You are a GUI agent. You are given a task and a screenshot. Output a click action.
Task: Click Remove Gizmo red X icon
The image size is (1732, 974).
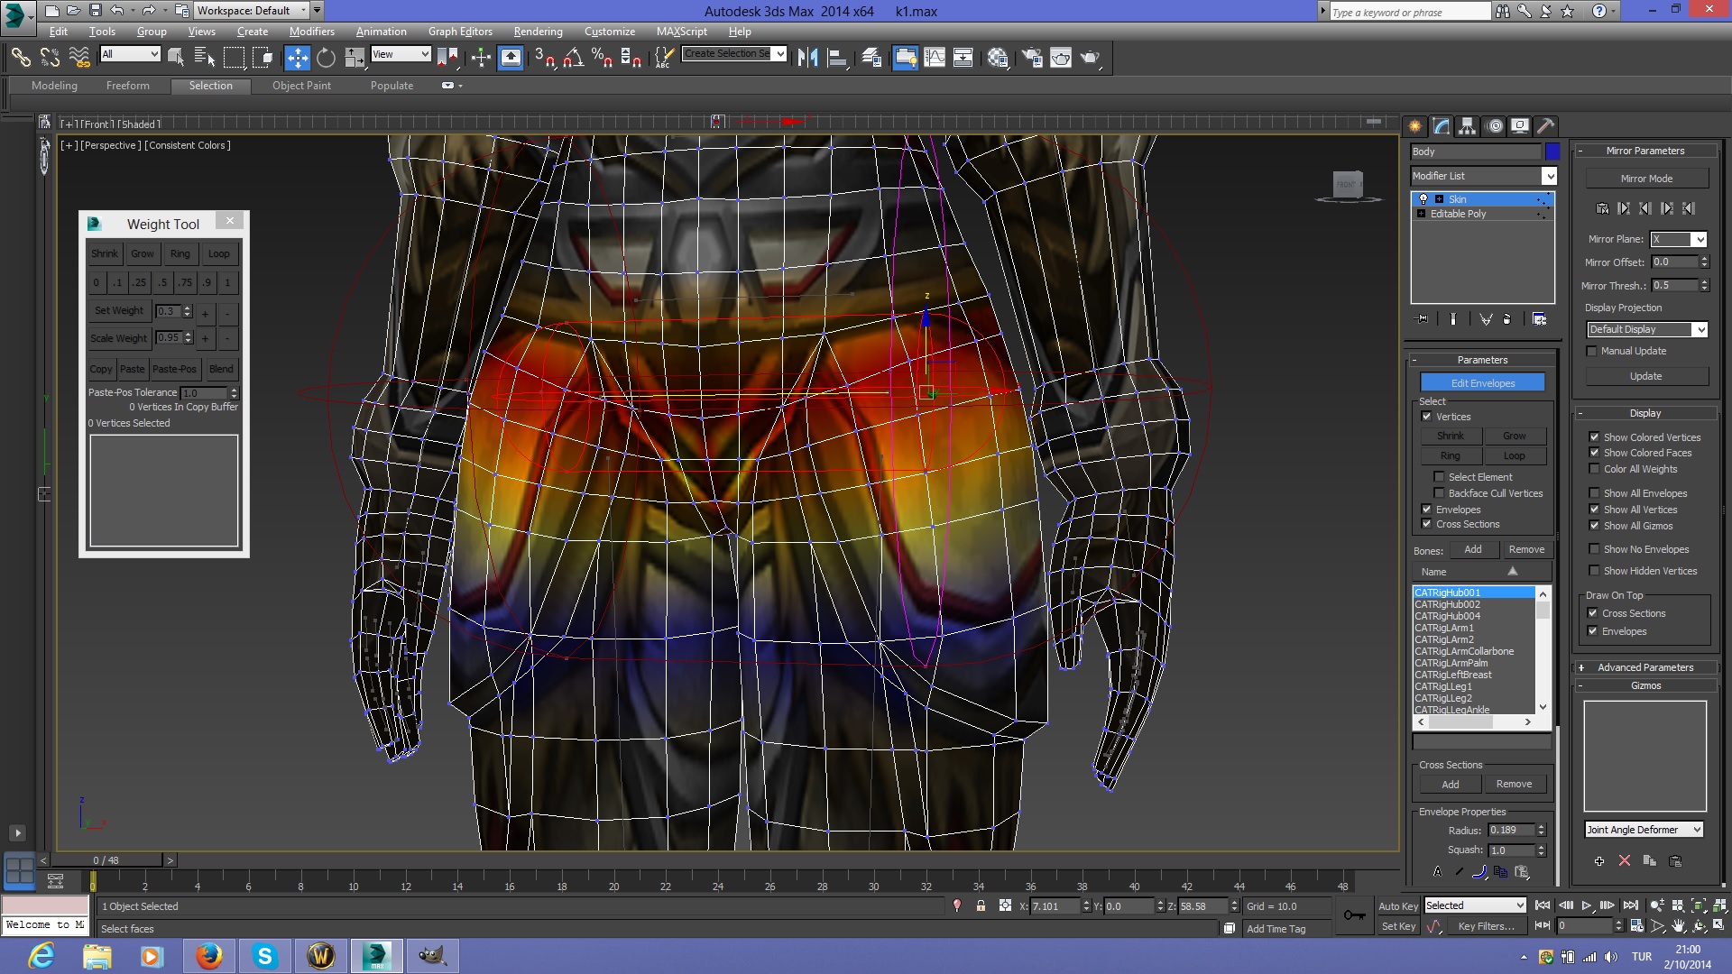pos(1624,861)
